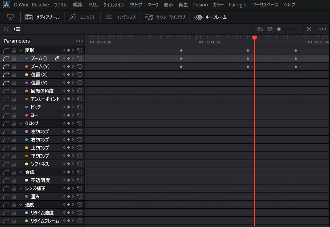Toggle the lock on ピッチ row
The width and height of the screenshot is (330, 227).
pos(14,107)
